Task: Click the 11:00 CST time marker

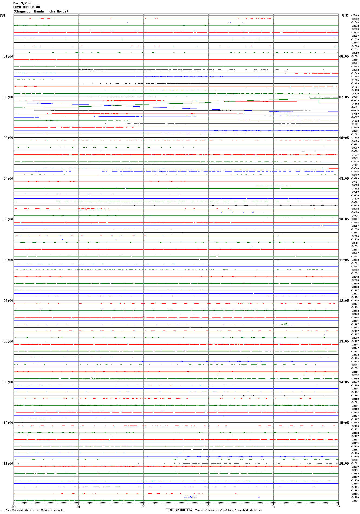Action: 8,464
